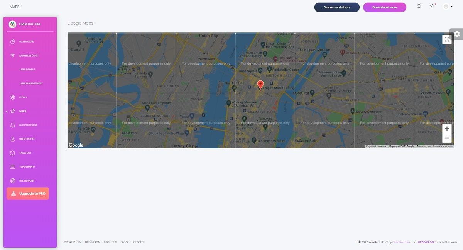
Task: Click Terms of Use on map
Action: [x=424, y=147]
